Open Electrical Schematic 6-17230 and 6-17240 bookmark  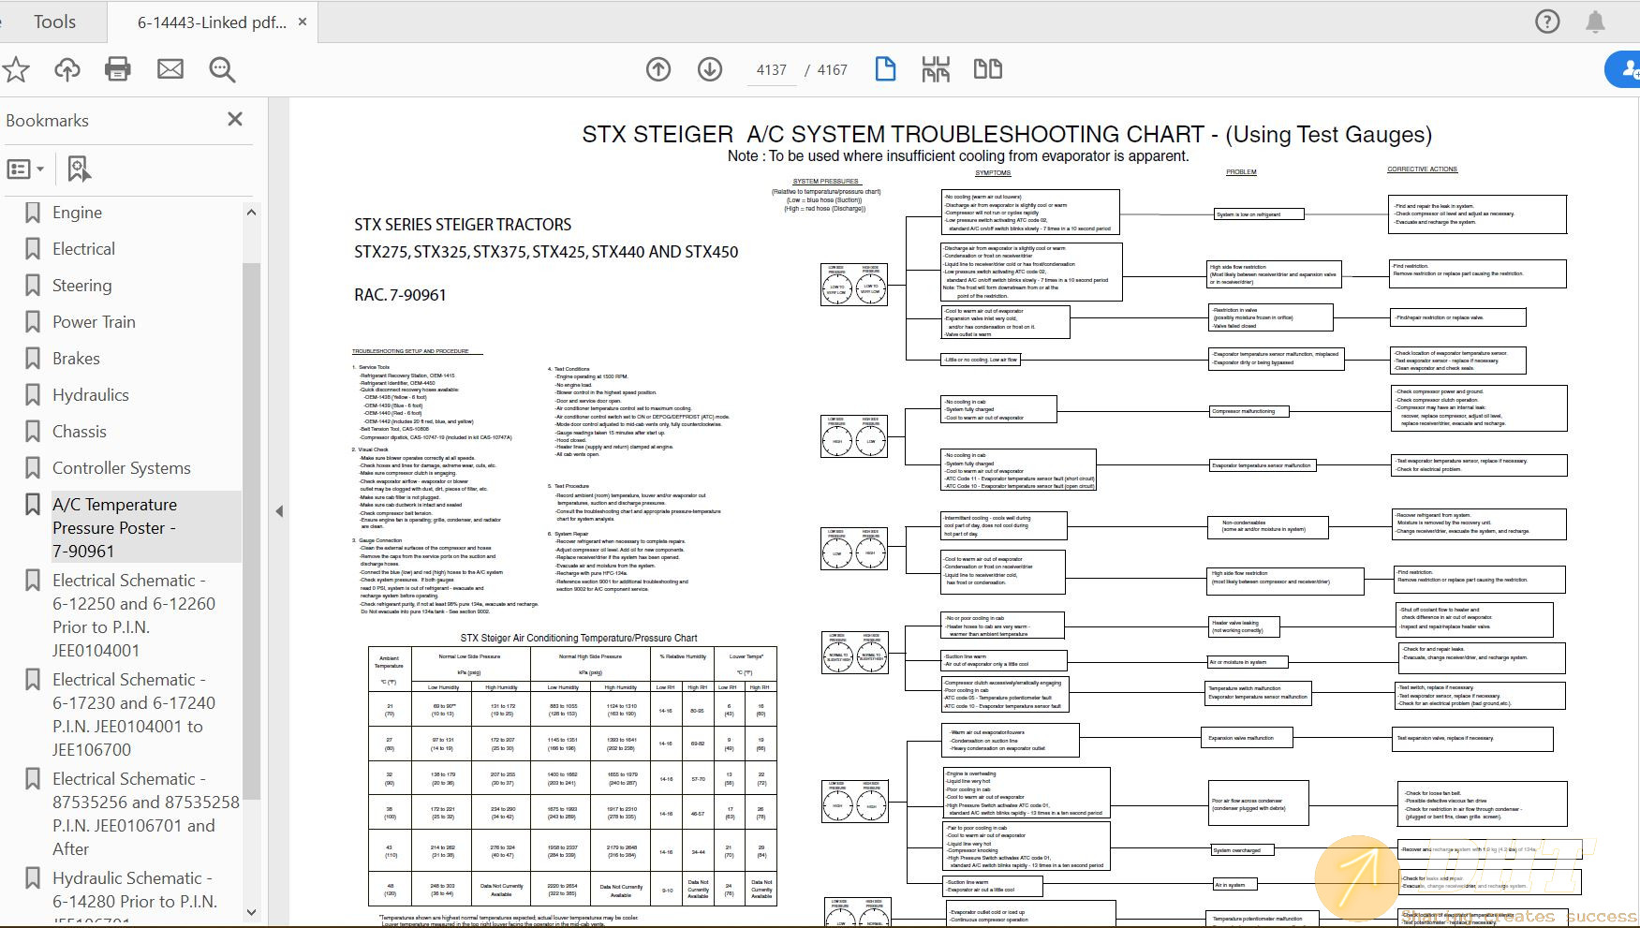tap(134, 714)
